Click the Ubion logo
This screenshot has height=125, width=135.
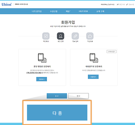(x=7, y=4)
